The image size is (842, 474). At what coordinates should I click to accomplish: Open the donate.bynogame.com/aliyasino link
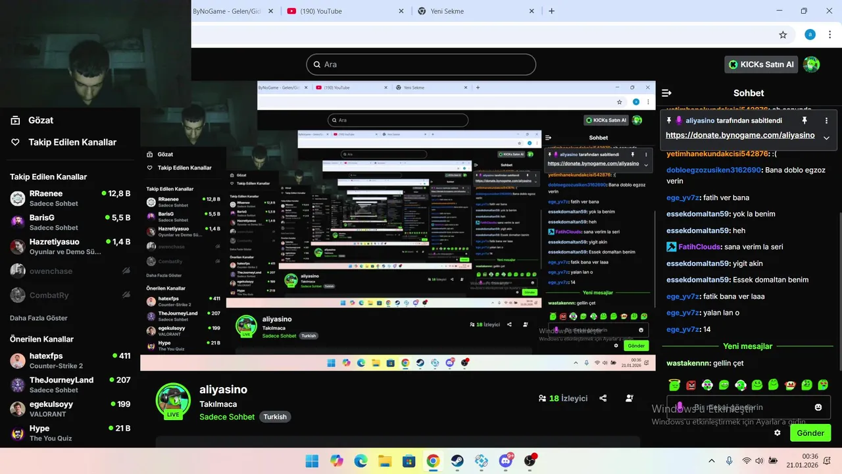pos(740,136)
